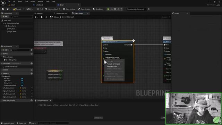Select Event BeginPlay in My Blueprint
This screenshot has height=125, width=222.
coord(11,60)
